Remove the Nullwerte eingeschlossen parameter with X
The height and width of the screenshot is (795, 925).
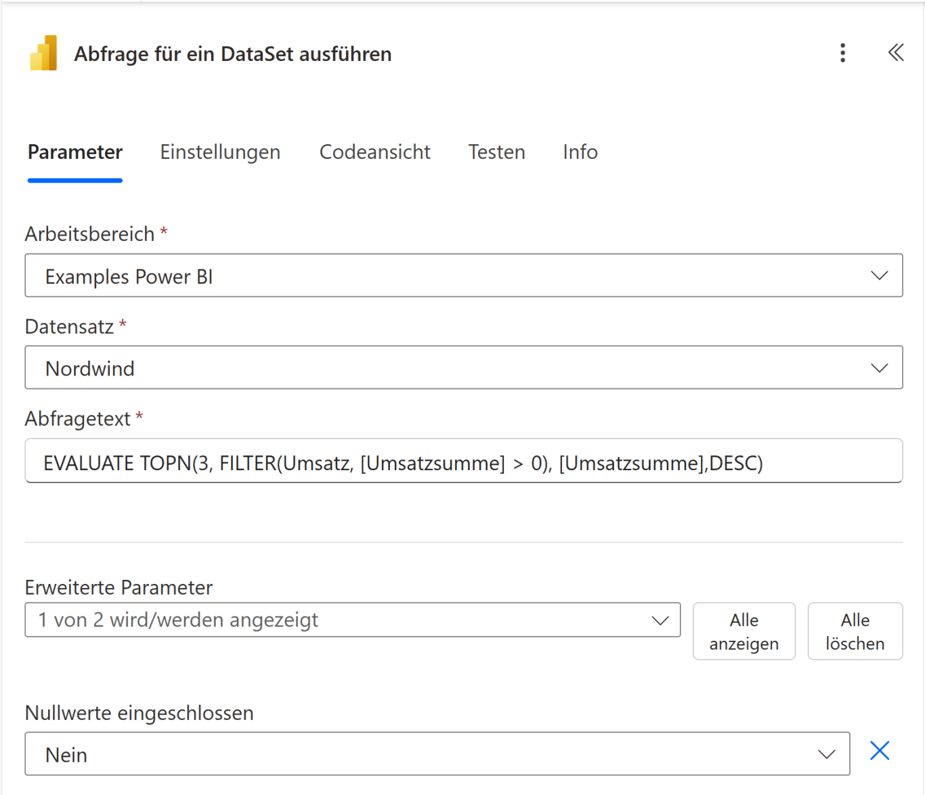point(879,751)
